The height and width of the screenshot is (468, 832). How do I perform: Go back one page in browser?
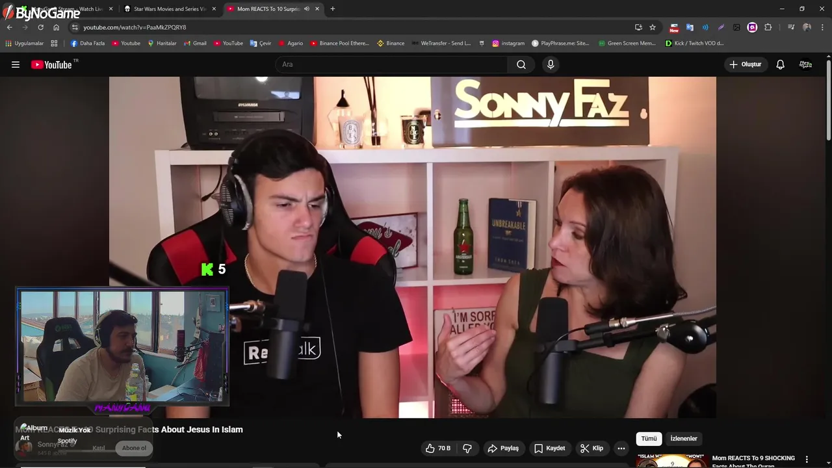click(9, 27)
